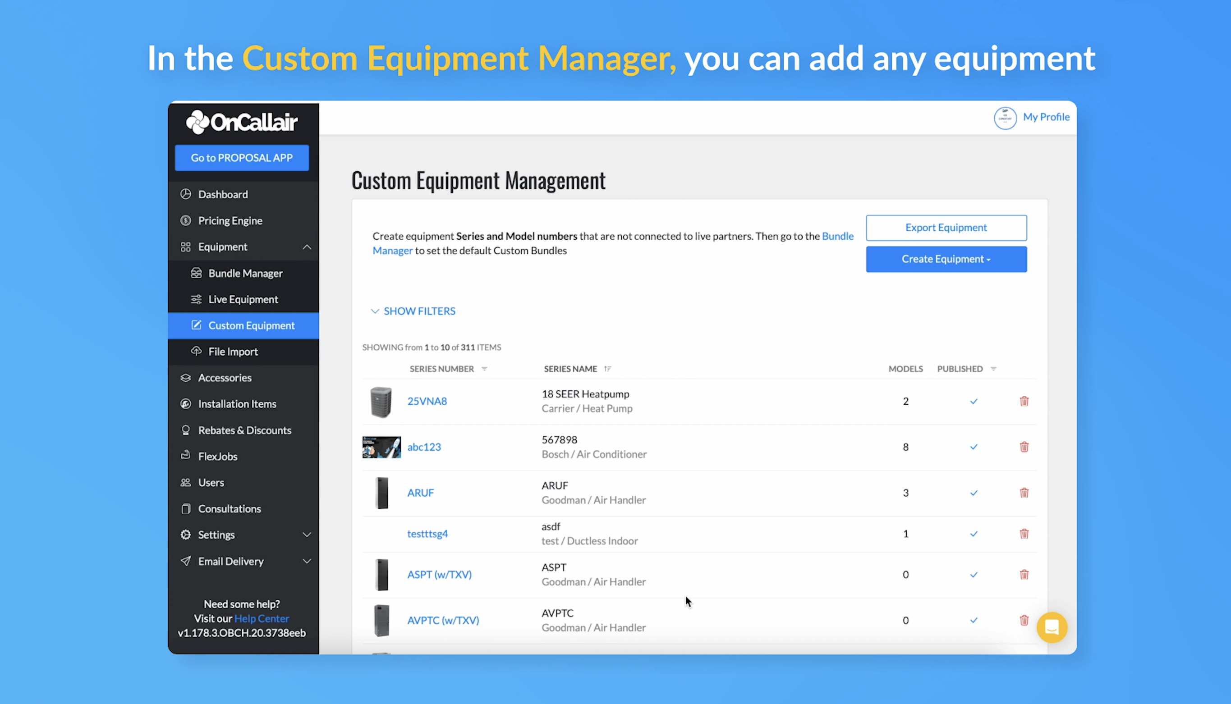Open the Create Equipment dropdown

(946, 259)
